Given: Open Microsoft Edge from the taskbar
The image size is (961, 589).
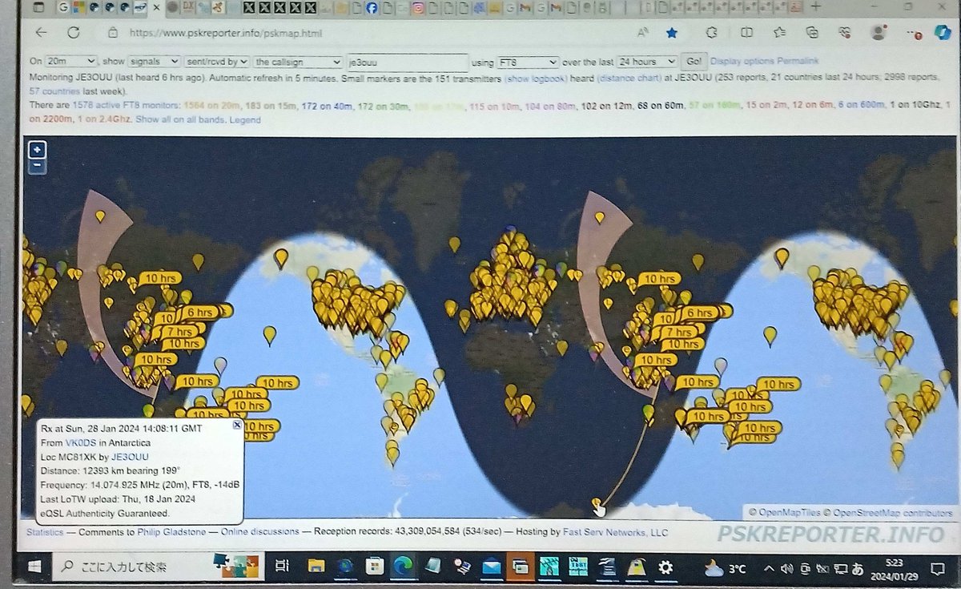Looking at the screenshot, I should coord(402,567).
